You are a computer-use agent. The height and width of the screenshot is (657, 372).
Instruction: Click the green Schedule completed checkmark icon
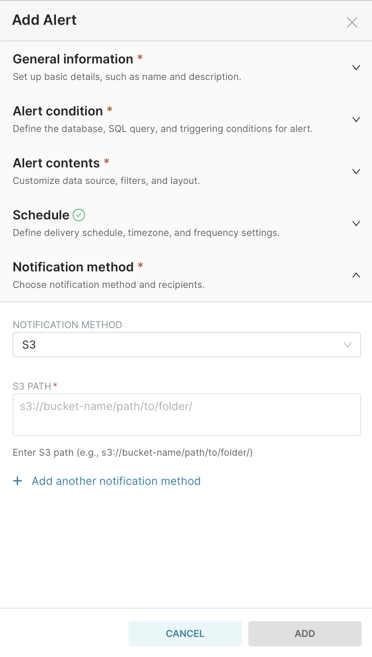(79, 215)
